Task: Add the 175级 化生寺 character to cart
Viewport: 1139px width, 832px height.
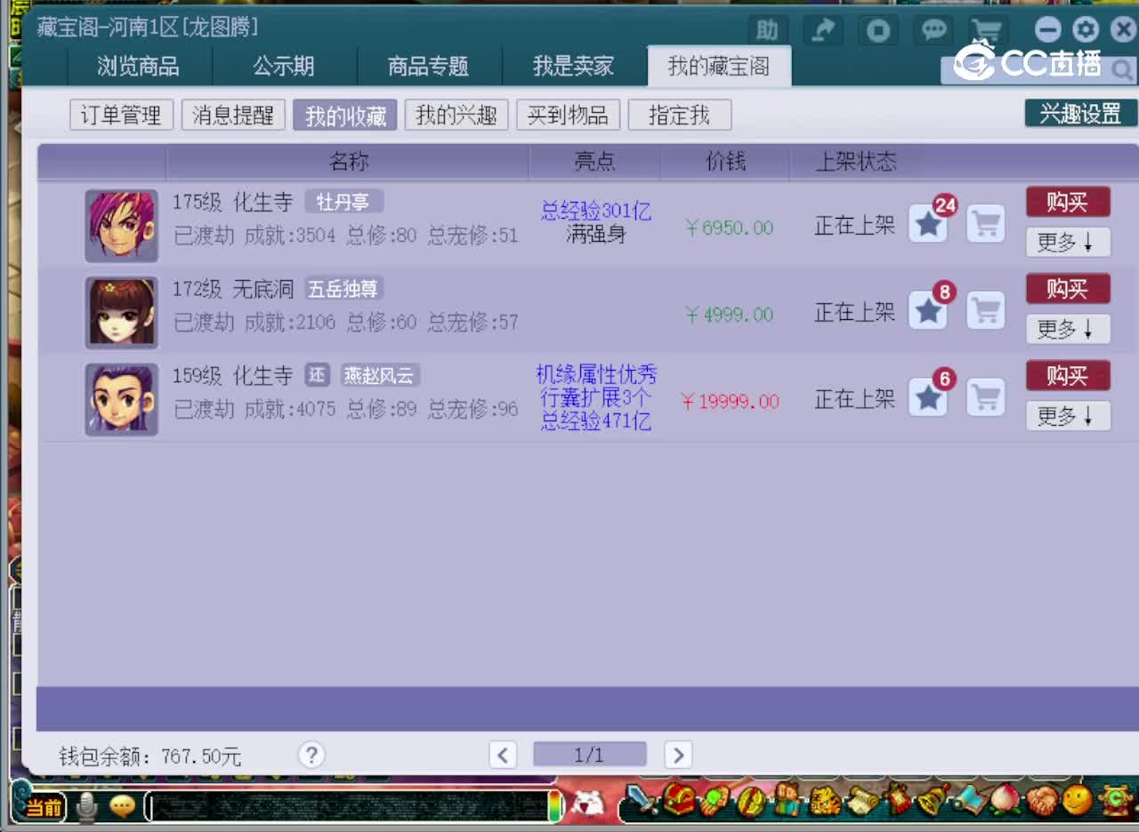Action: [x=984, y=225]
